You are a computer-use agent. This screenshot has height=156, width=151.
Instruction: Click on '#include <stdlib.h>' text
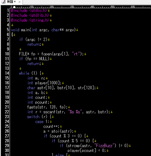[x=30, y=15]
